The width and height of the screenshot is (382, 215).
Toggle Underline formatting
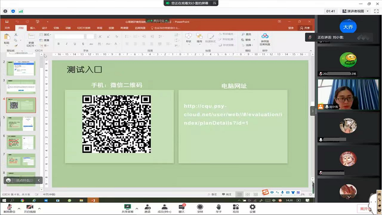(x=75, y=44)
